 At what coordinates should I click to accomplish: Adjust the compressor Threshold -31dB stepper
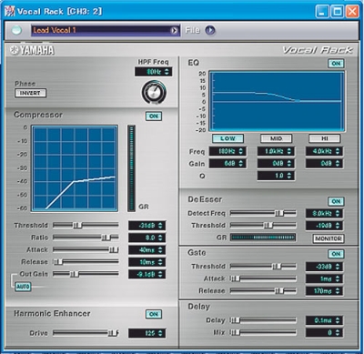click(160, 226)
